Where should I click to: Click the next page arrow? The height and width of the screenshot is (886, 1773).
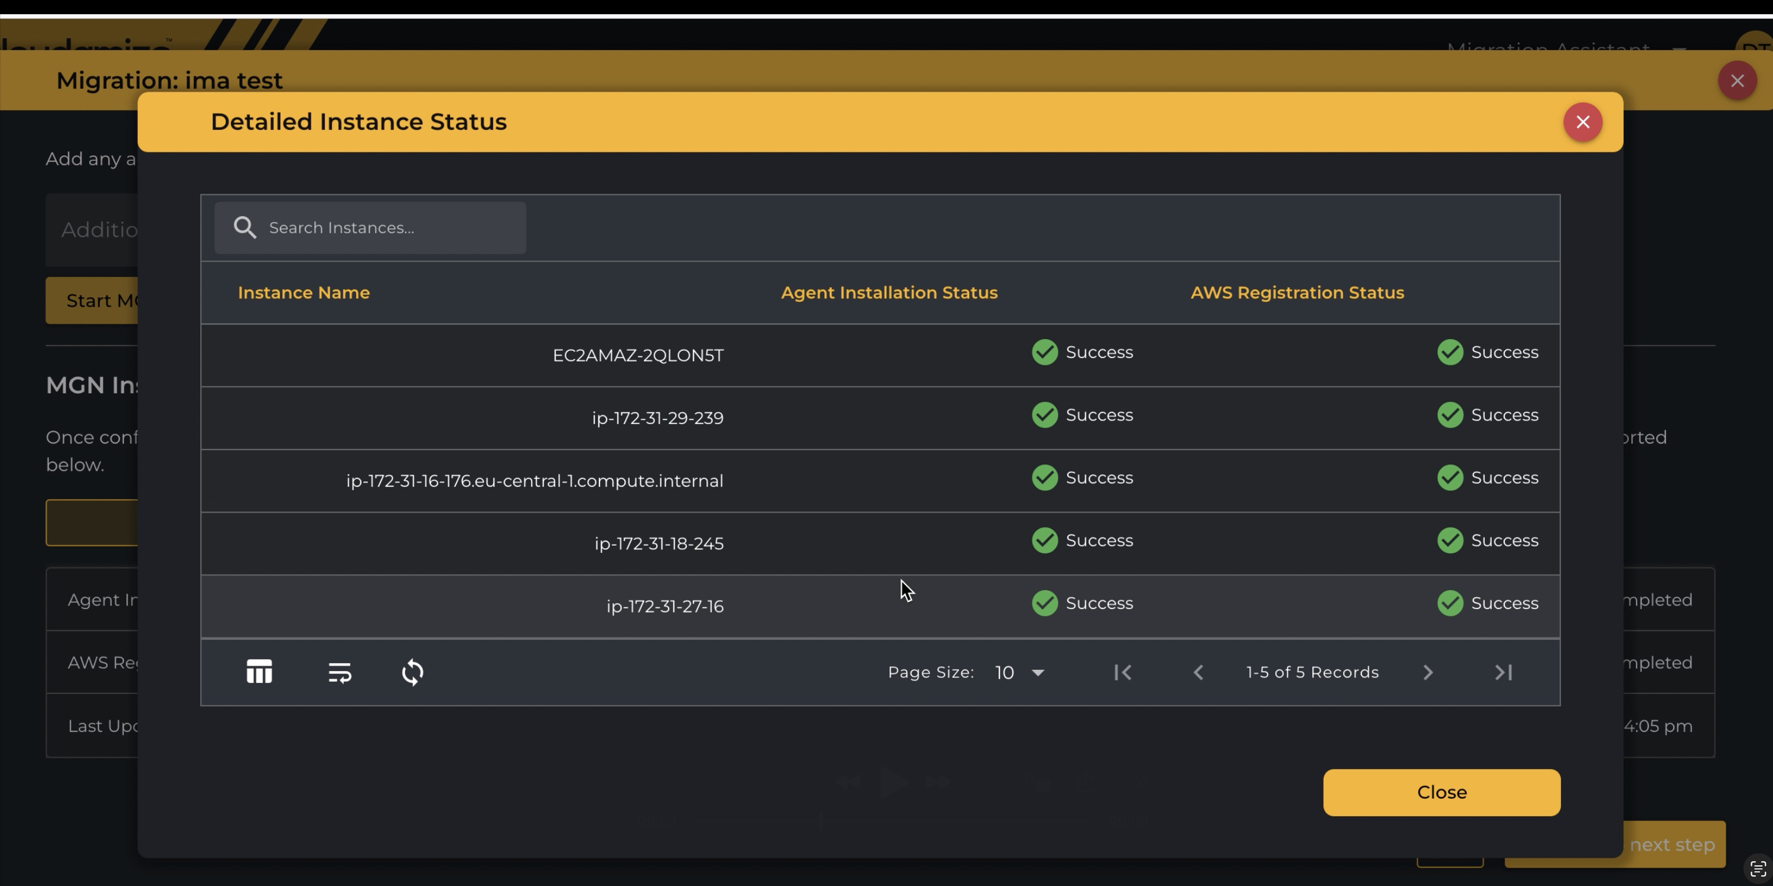pyautogui.click(x=1428, y=672)
